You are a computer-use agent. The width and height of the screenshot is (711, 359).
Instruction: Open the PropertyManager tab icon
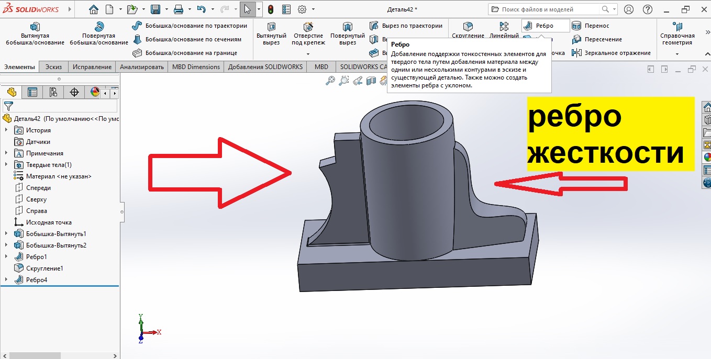click(x=32, y=93)
